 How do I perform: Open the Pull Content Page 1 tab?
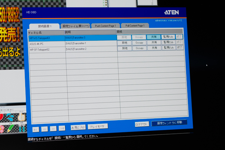coord(135,26)
